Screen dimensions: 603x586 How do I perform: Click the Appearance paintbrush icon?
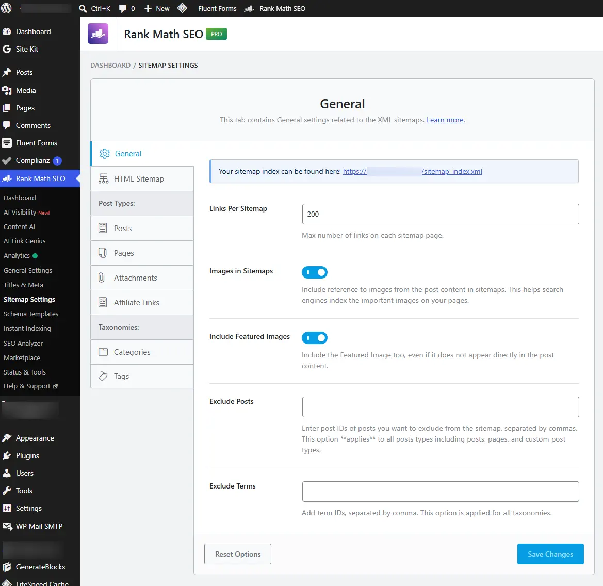point(7,438)
